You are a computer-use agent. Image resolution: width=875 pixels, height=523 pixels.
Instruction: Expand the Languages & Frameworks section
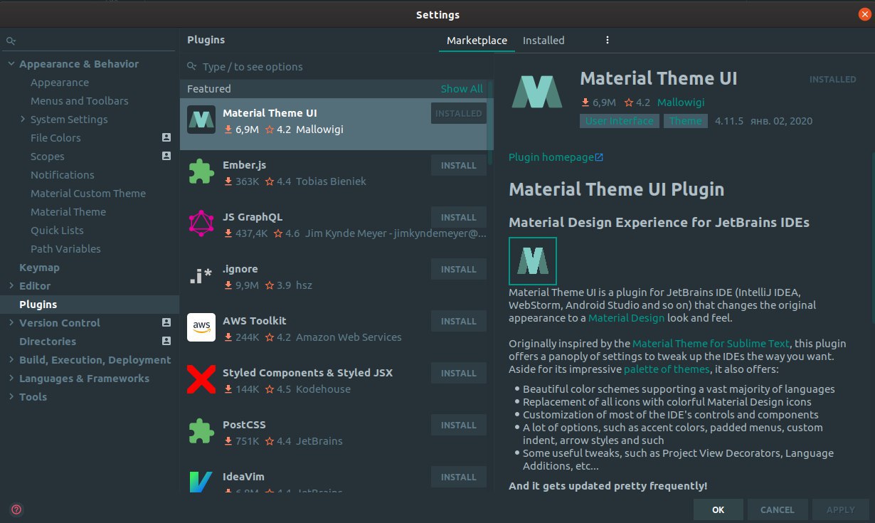pyautogui.click(x=11, y=378)
